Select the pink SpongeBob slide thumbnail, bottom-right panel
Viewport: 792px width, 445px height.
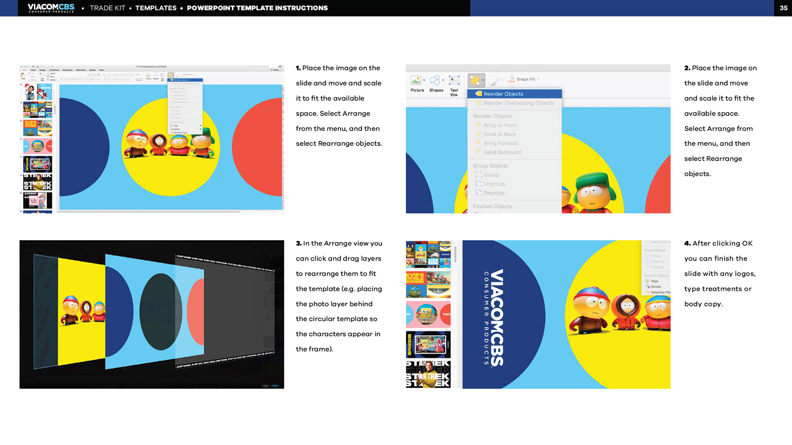[428, 314]
